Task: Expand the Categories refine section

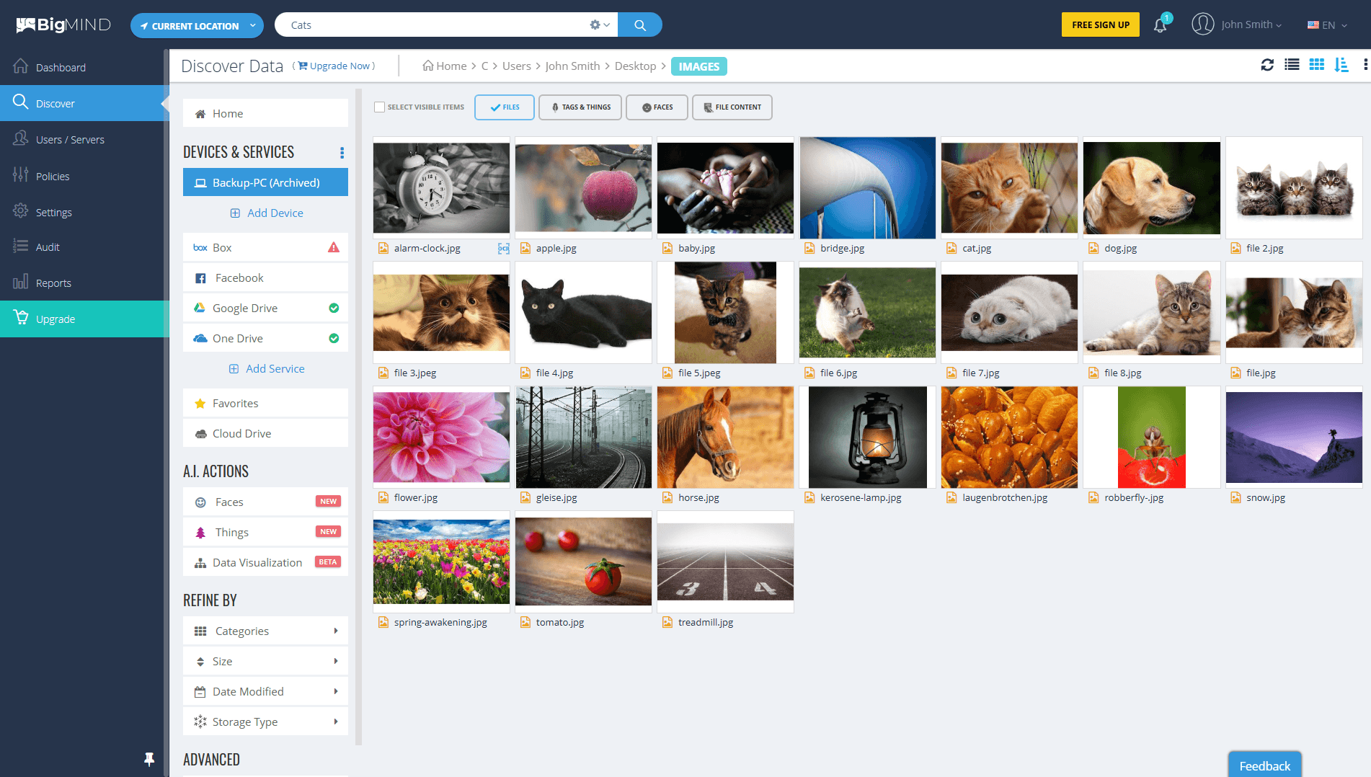Action: 265,630
